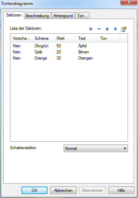This screenshot has height=198, width=138.
Task: Remove sector using the minus icon
Action: [x=99, y=29]
